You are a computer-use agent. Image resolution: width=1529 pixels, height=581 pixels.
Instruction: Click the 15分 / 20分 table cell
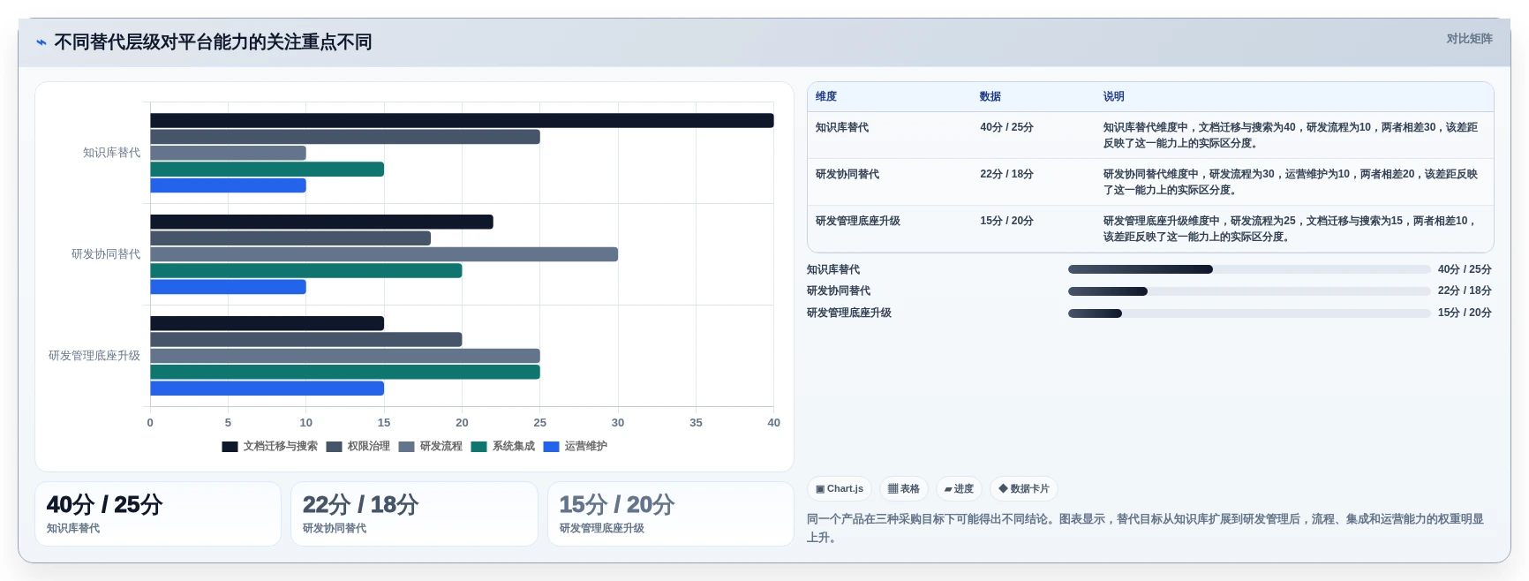point(1006,221)
